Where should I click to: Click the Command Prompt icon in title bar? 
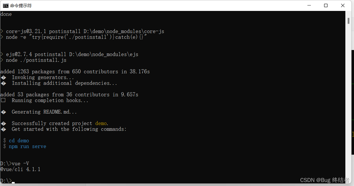(x=6, y=5)
